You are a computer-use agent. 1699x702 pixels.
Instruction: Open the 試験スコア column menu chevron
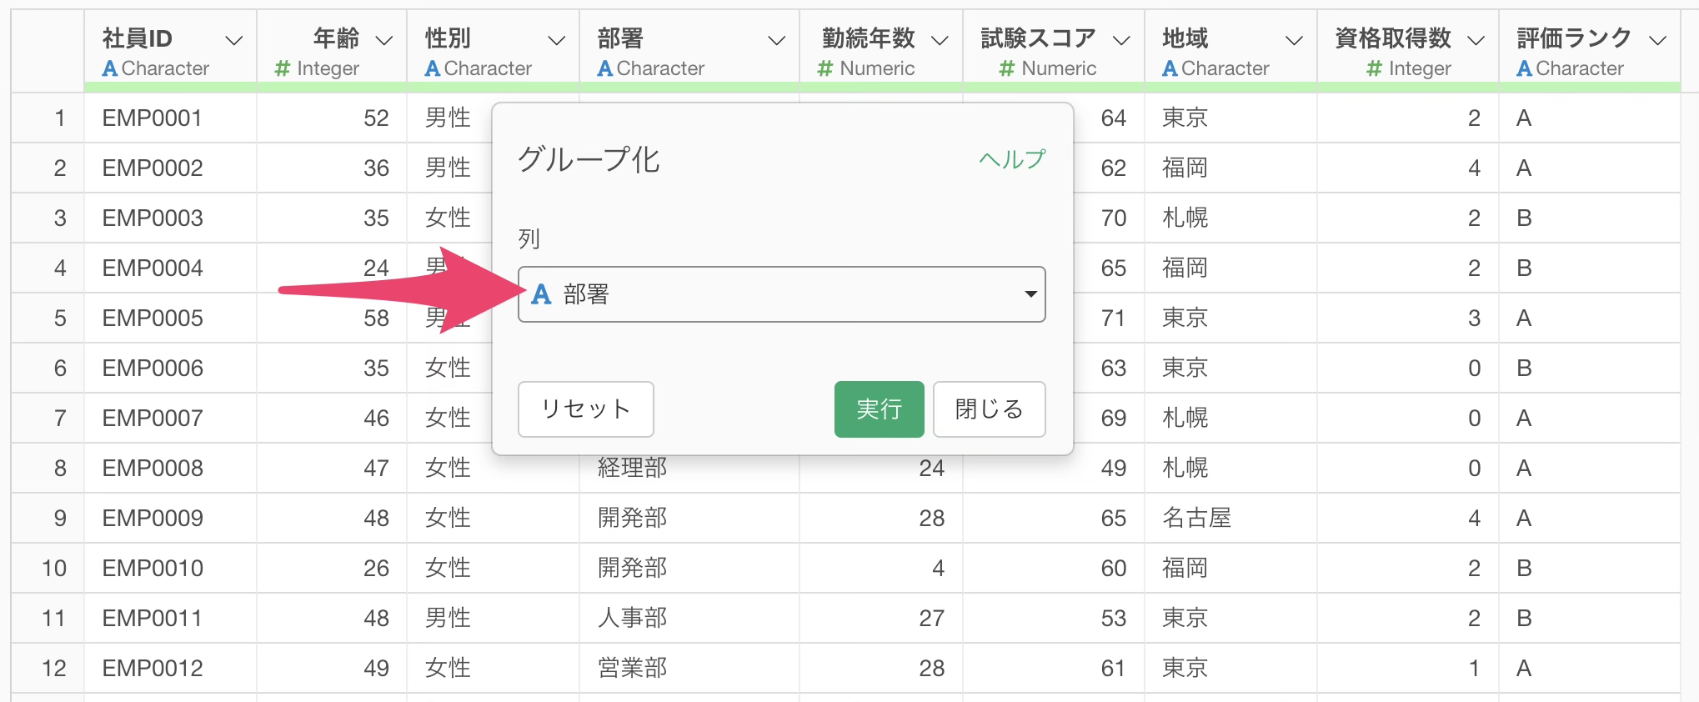point(1121,40)
